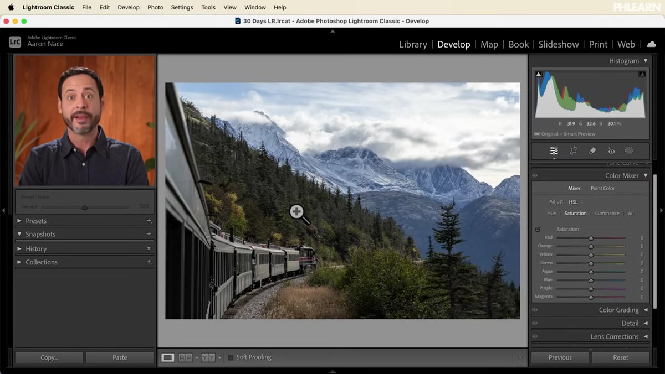Toggle highlight clipping indicator in histogram
Screen dimensions: 665x374
click(x=642, y=74)
